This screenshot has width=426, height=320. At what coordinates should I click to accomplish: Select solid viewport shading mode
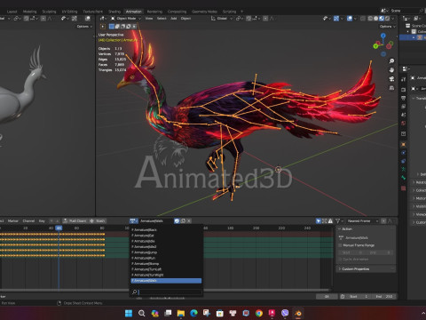coord(376,19)
